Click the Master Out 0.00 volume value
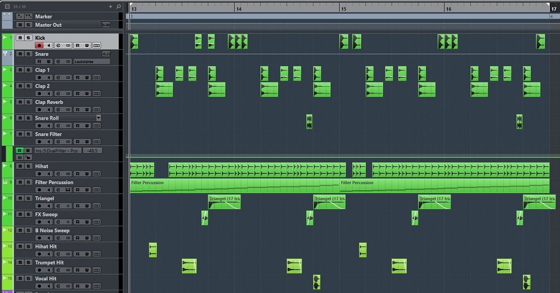Image resolution: width=560 pixels, height=293 pixels. [107, 25]
